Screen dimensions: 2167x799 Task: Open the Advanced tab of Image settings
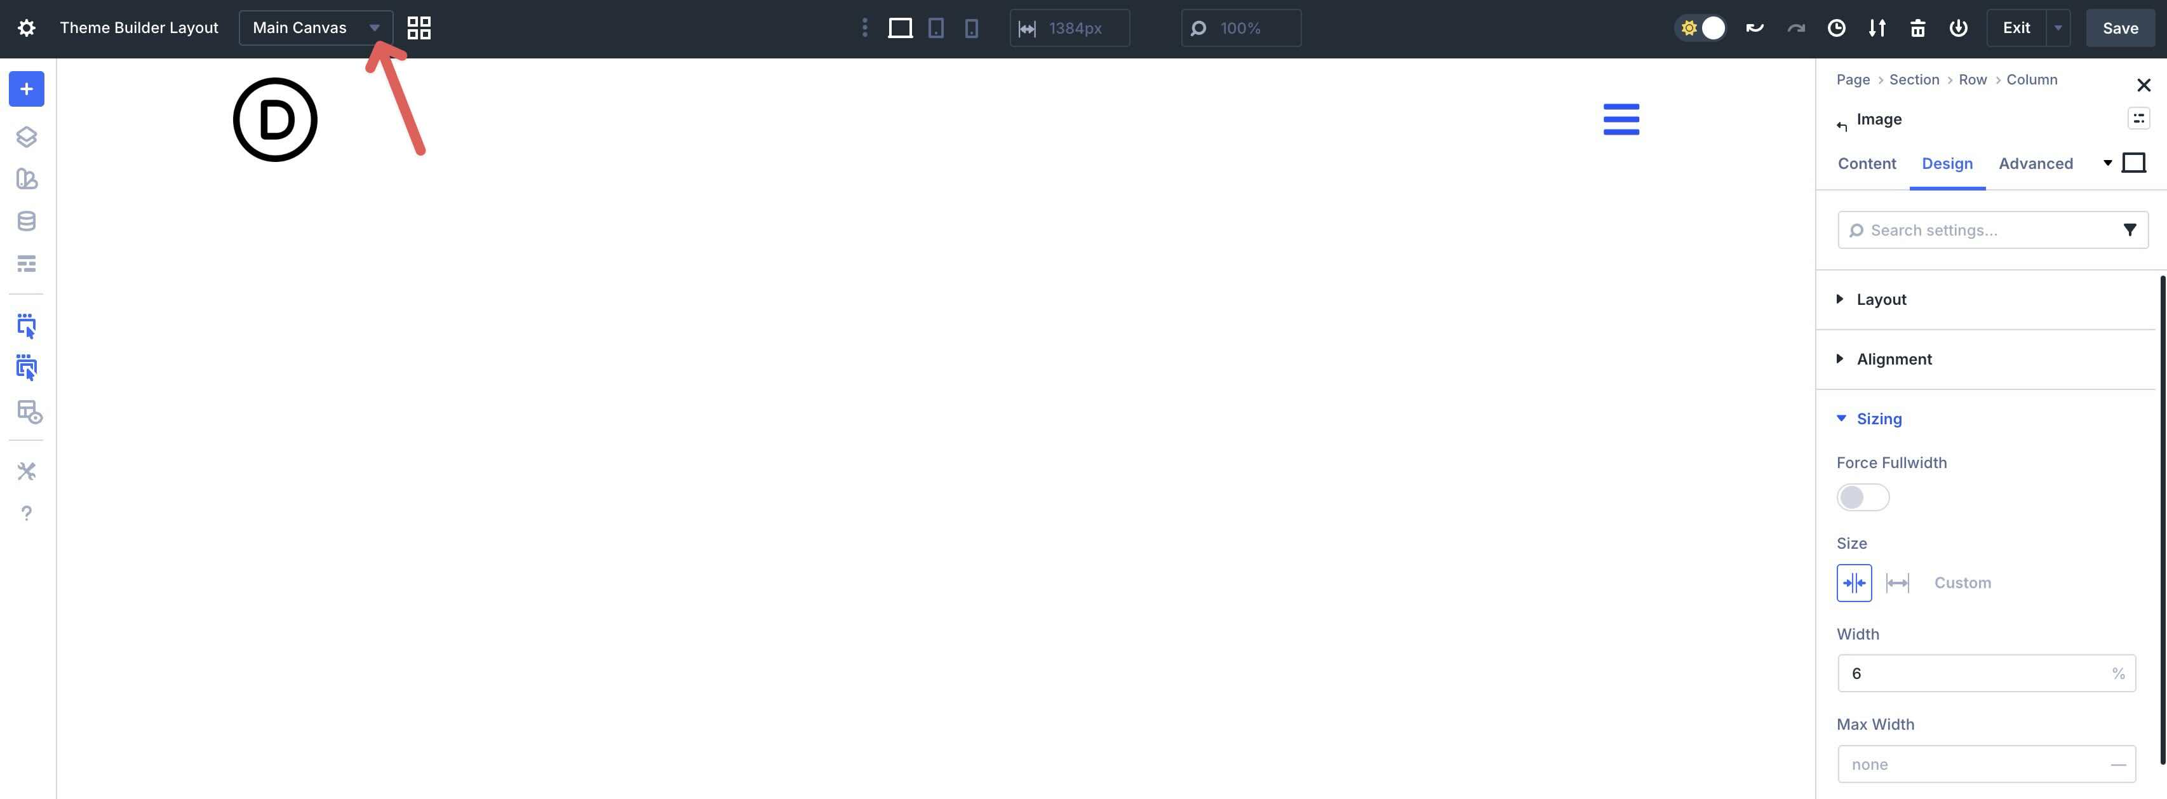[x=2035, y=163]
